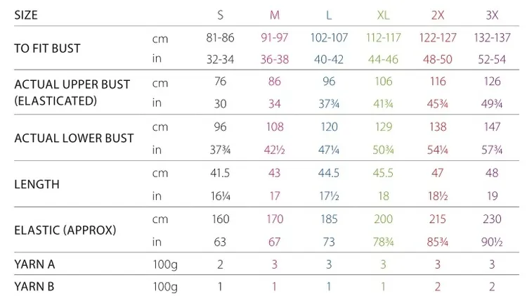
Task: Click the 44.5 length cm value
Action: point(329,173)
